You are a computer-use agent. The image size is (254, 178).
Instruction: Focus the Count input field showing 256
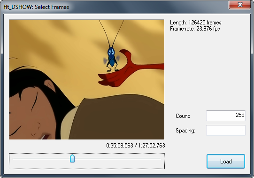click(226, 116)
